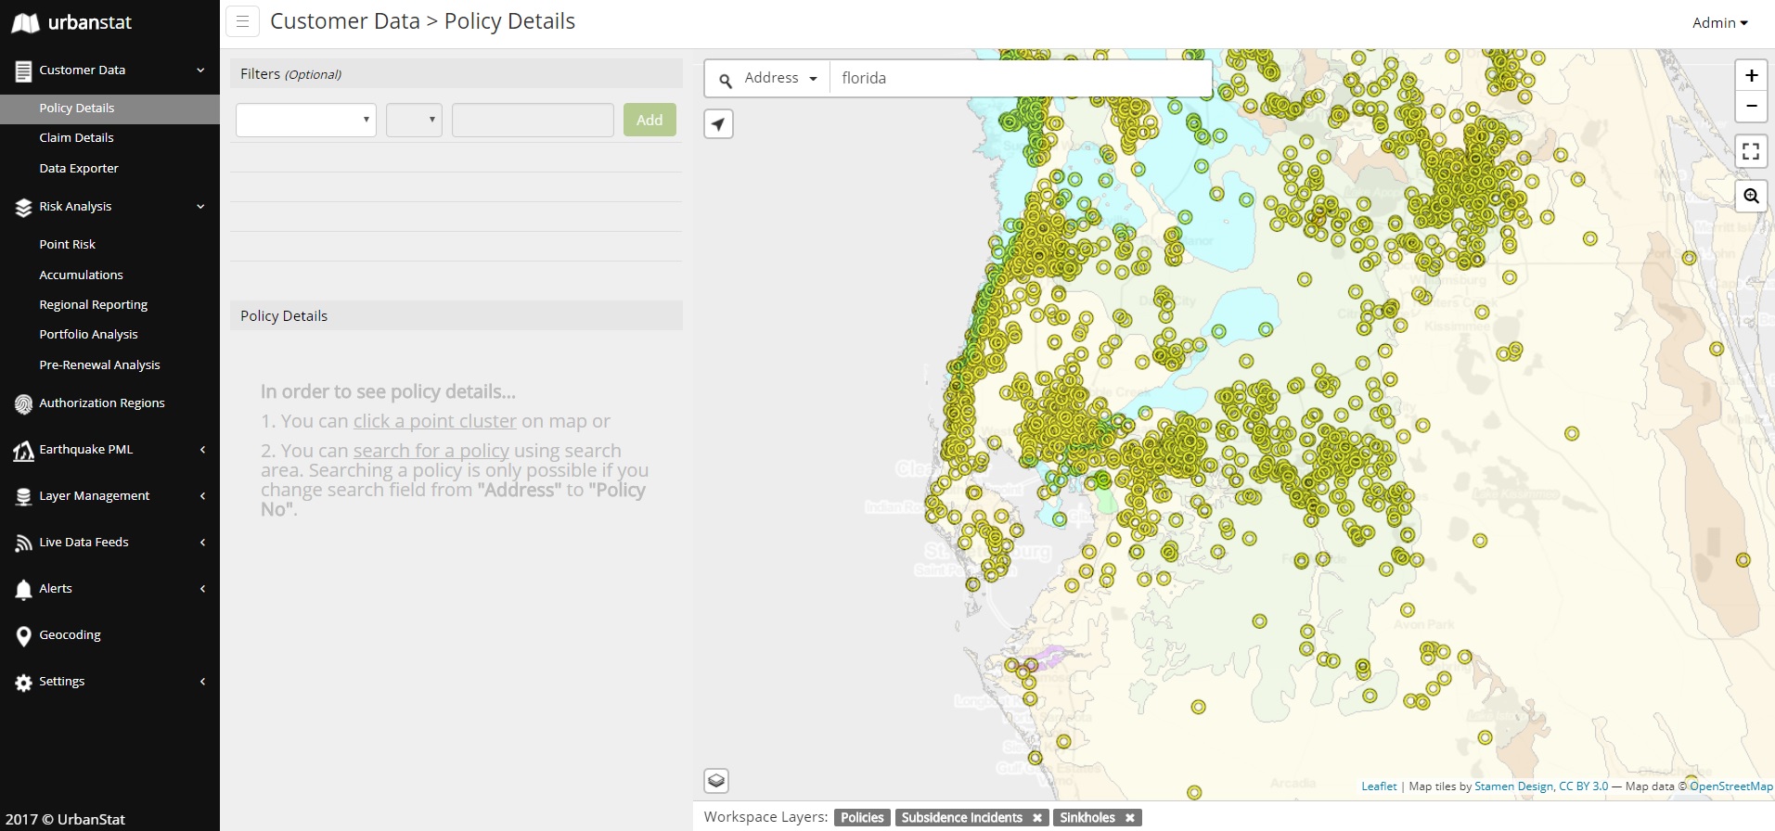
Task: Open Portfolio Analysis menu item
Action: pyautogui.click(x=88, y=334)
